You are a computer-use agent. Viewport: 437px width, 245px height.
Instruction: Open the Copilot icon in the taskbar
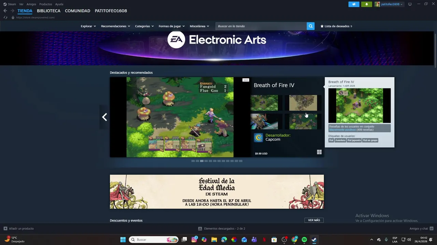pos(204,240)
